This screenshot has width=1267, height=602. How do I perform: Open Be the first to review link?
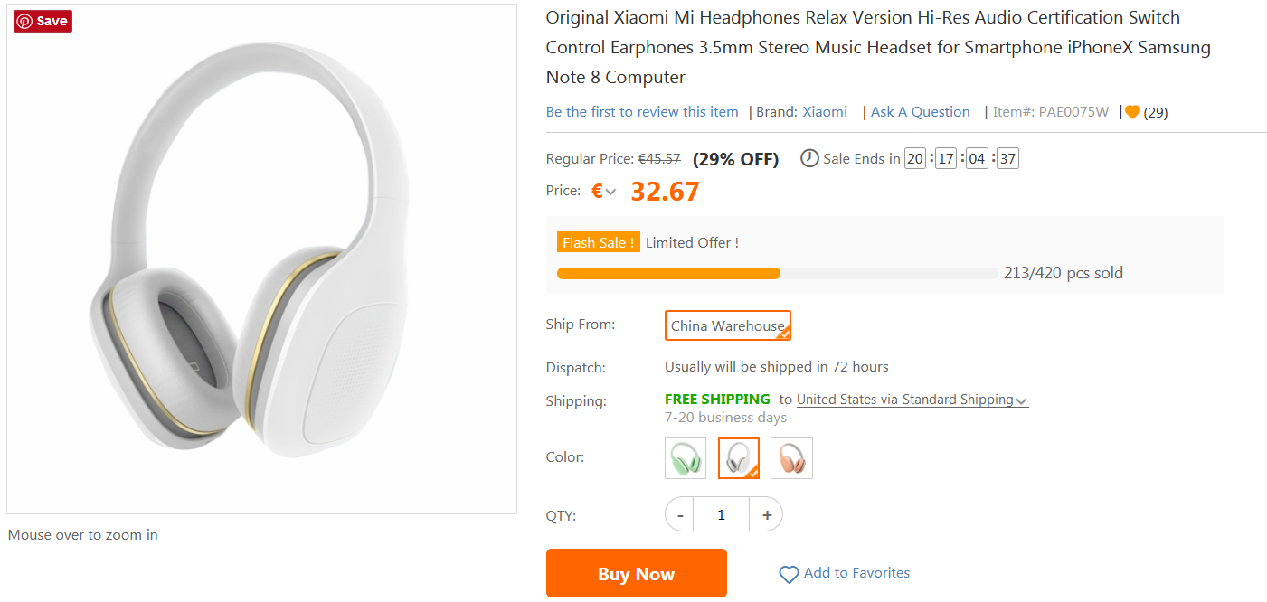point(642,112)
